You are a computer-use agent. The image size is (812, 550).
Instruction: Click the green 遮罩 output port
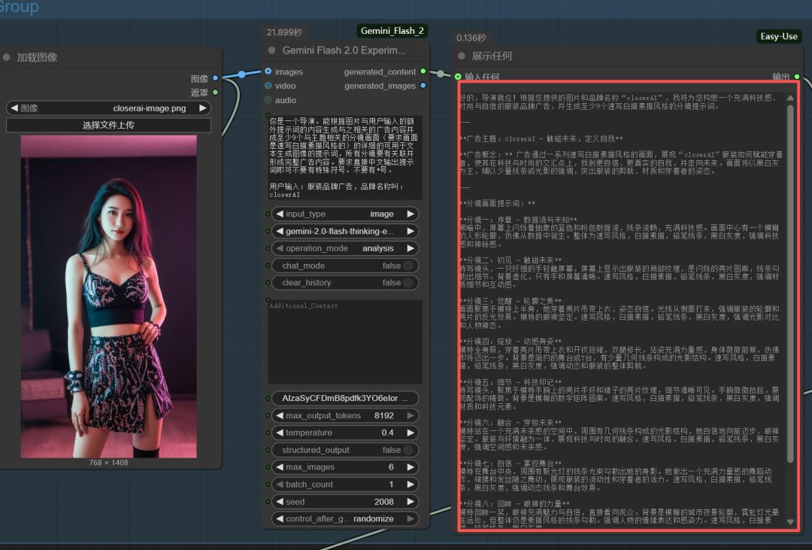pos(216,93)
